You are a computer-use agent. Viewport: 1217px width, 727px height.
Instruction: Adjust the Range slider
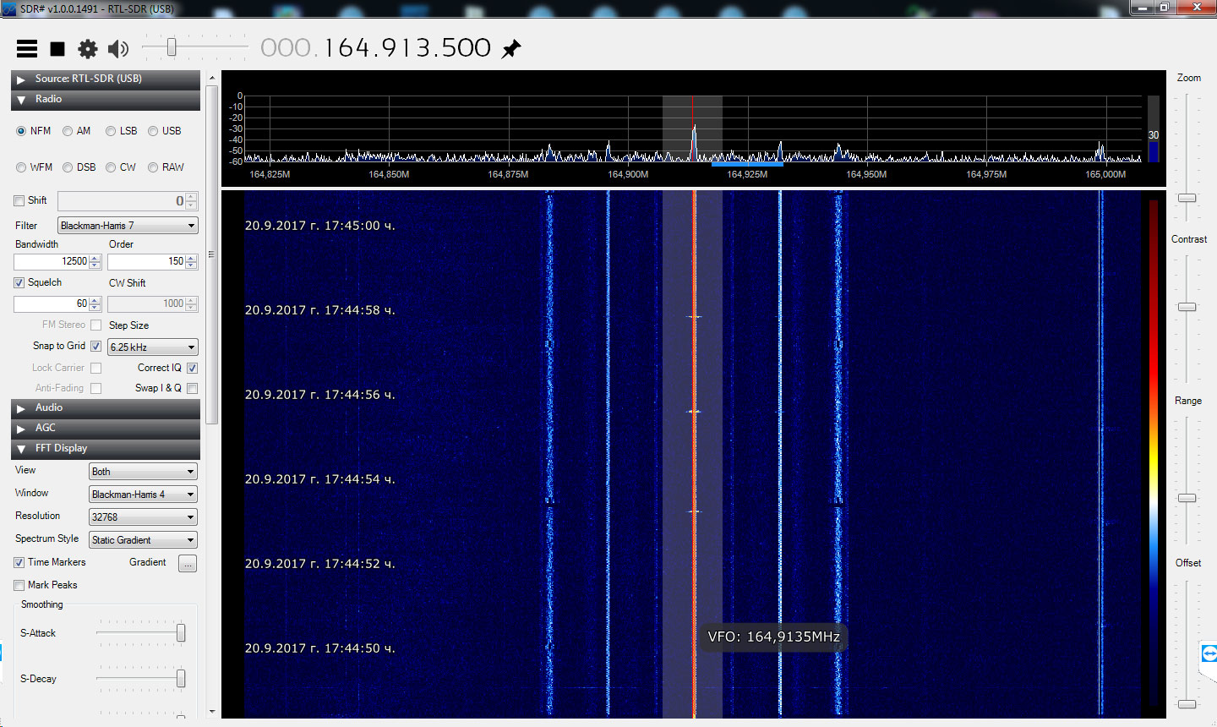(x=1187, y=498)
